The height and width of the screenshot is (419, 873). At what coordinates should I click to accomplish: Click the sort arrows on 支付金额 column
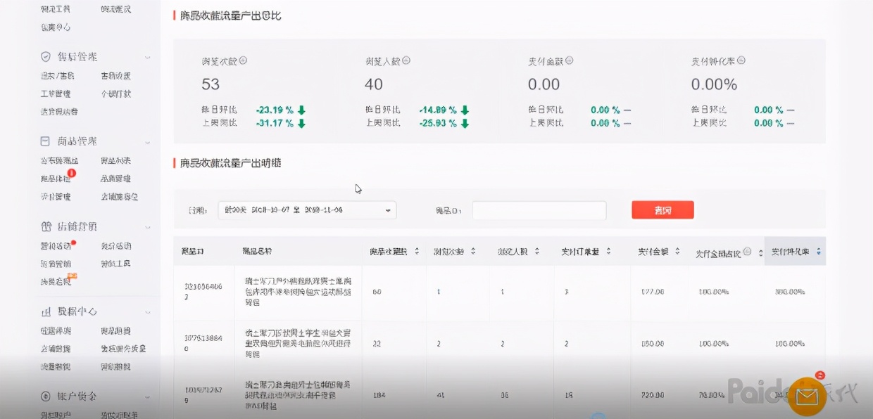click(677, 250)
